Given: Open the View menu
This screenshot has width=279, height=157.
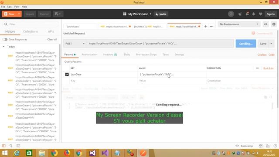Looking at the screenshot, I should click(17, 7).
